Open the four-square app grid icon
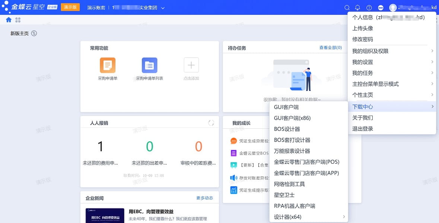This screenshot has height=223, width=439. click(18, 20)
